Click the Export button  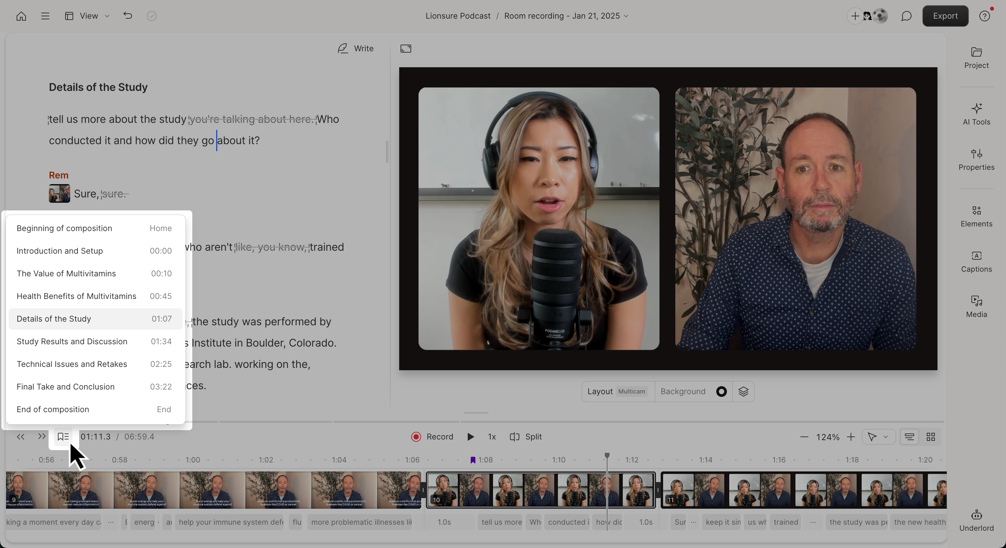(945, 16)
